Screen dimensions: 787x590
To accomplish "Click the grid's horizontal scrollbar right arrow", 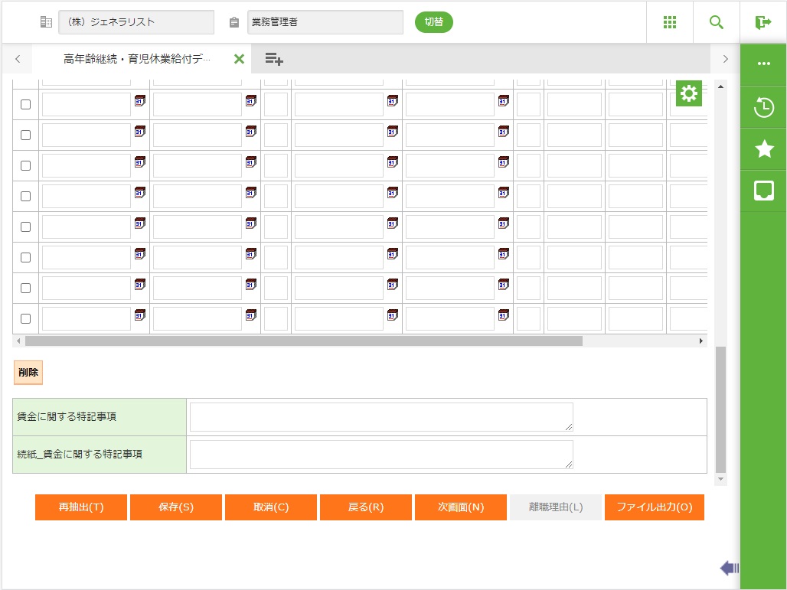I will [701, 341].
